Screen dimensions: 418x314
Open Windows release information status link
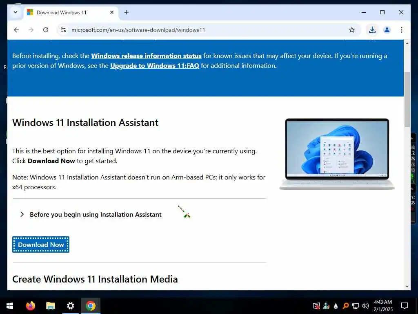147,56
